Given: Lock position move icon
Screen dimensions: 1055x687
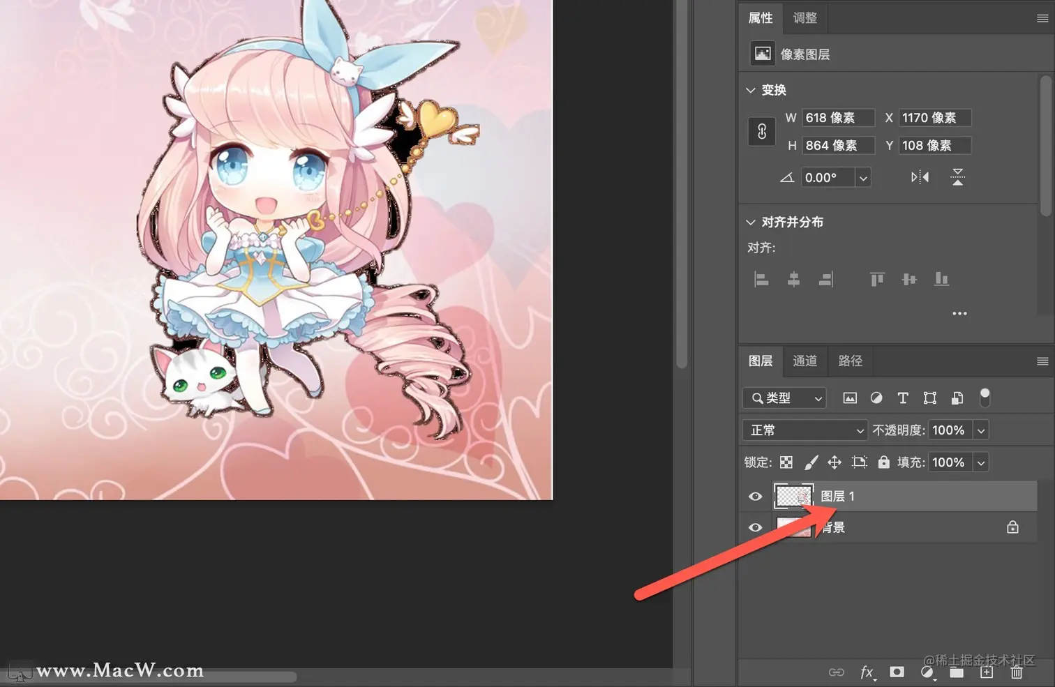Looking at the screenshot, I should pos(835,462).
